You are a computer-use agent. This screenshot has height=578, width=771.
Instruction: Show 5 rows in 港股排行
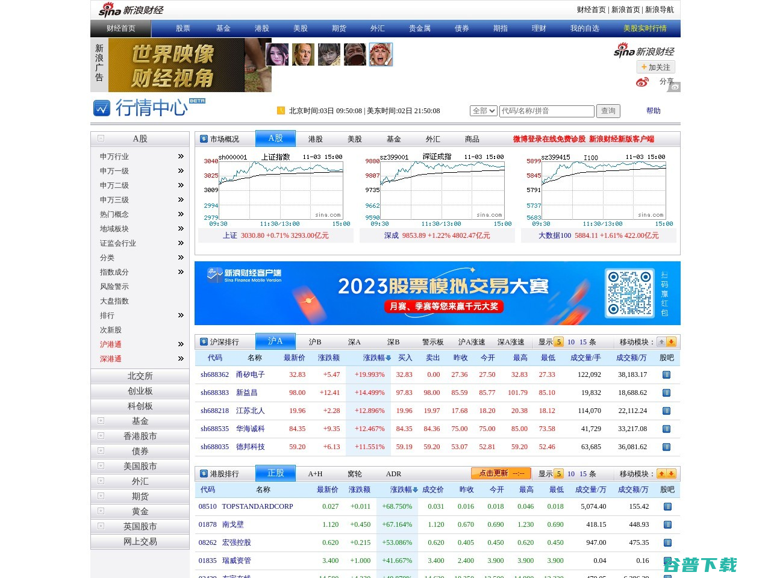(558, 474)
